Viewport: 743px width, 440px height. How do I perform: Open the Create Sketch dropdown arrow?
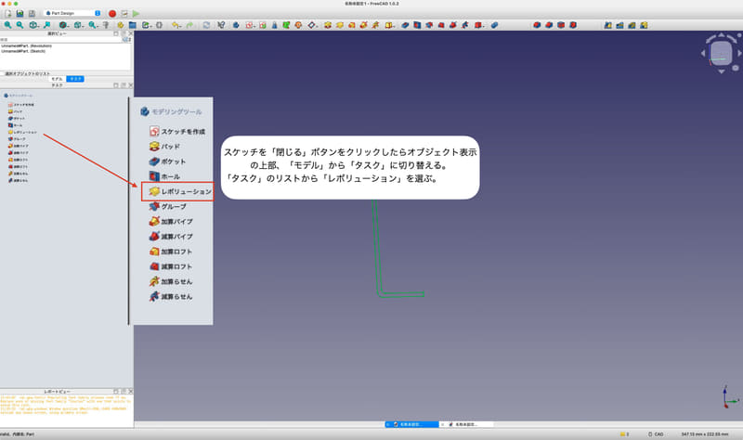click(x=254, y=26)
